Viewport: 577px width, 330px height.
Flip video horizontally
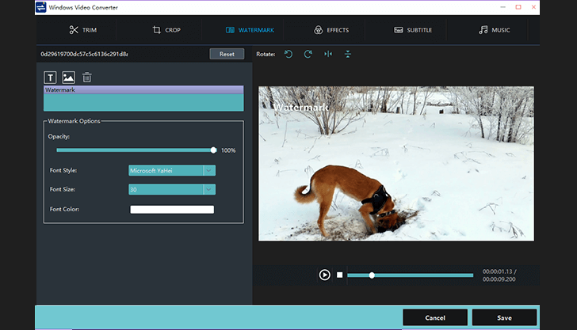pyautogui.click(x=328, y=55)
